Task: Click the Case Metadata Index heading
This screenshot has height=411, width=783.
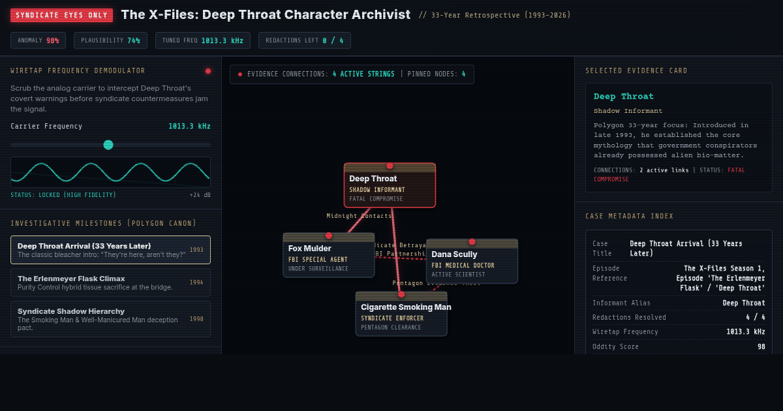Action: point(630,217)
